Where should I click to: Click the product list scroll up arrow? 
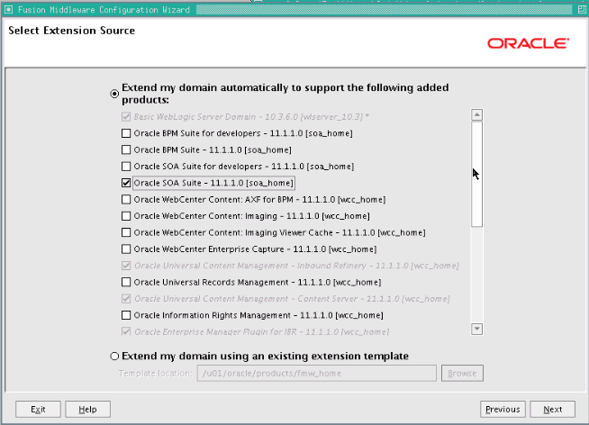click(x=476, y=114)
